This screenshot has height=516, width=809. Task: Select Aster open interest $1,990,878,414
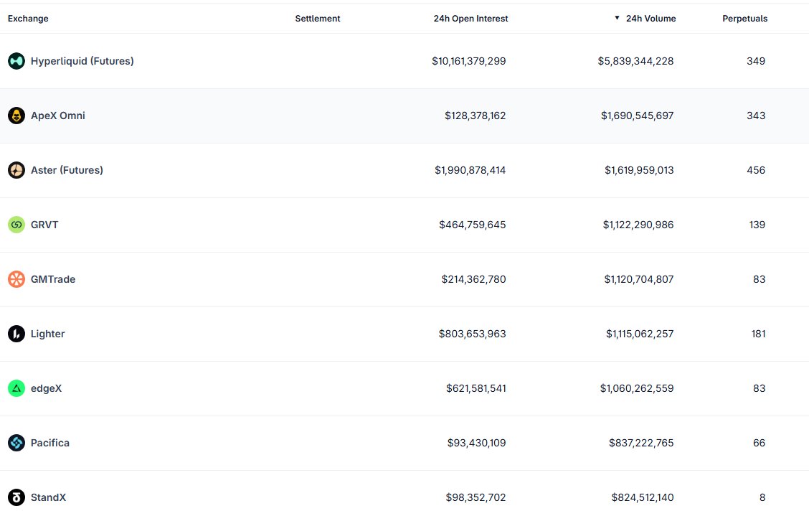point(470,170)
